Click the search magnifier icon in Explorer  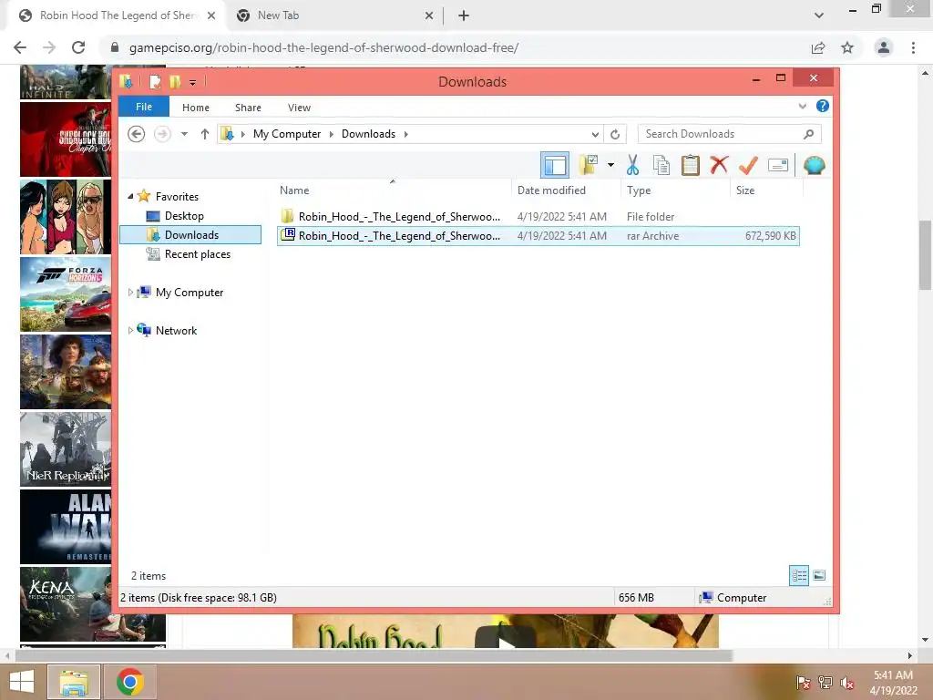click(809, 134)
